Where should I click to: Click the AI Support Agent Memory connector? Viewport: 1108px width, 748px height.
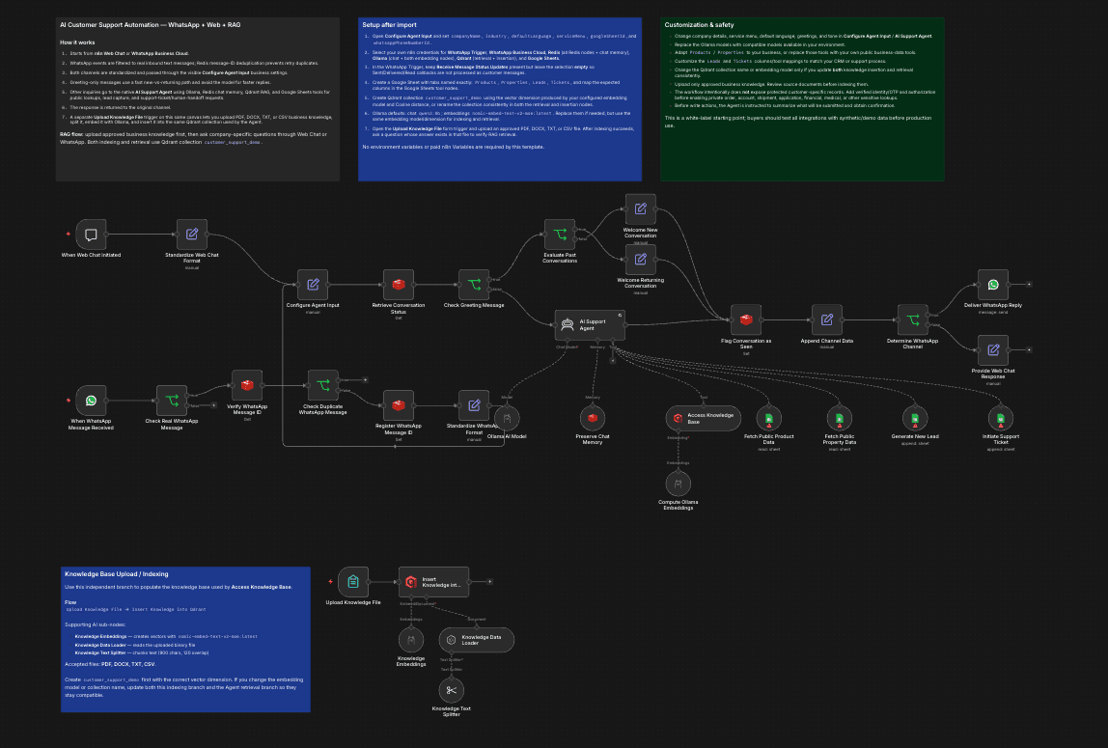click(x=597, y=341)
